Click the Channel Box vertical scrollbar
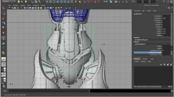Screen dimensions: 174x97 pyautogui.click(x=172, y=30)
